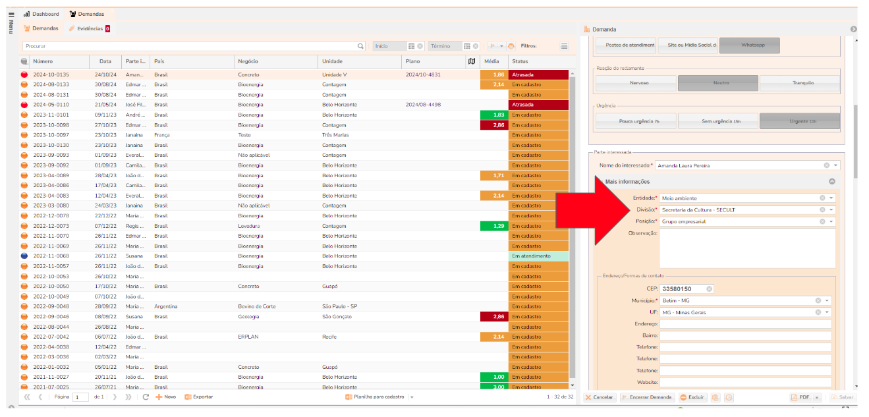Click the map column header icon
Viewport: 869px width, 417px height.
471,61
